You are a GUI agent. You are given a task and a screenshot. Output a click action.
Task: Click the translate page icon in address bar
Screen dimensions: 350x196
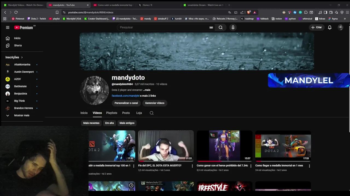click(x=229, y=12)
